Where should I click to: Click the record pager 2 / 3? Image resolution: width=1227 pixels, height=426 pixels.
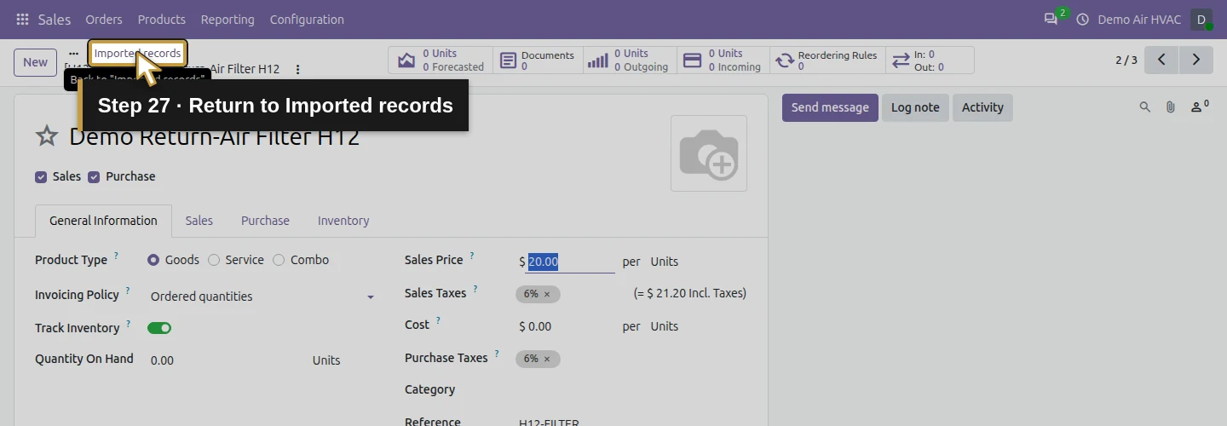[1126, 60]
